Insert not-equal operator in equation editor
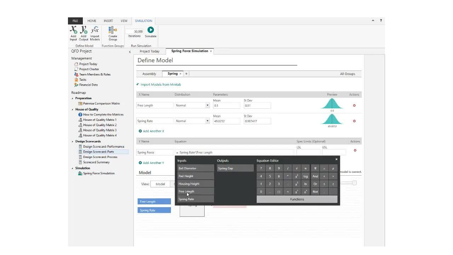453x255 pixels. [333, 168]
